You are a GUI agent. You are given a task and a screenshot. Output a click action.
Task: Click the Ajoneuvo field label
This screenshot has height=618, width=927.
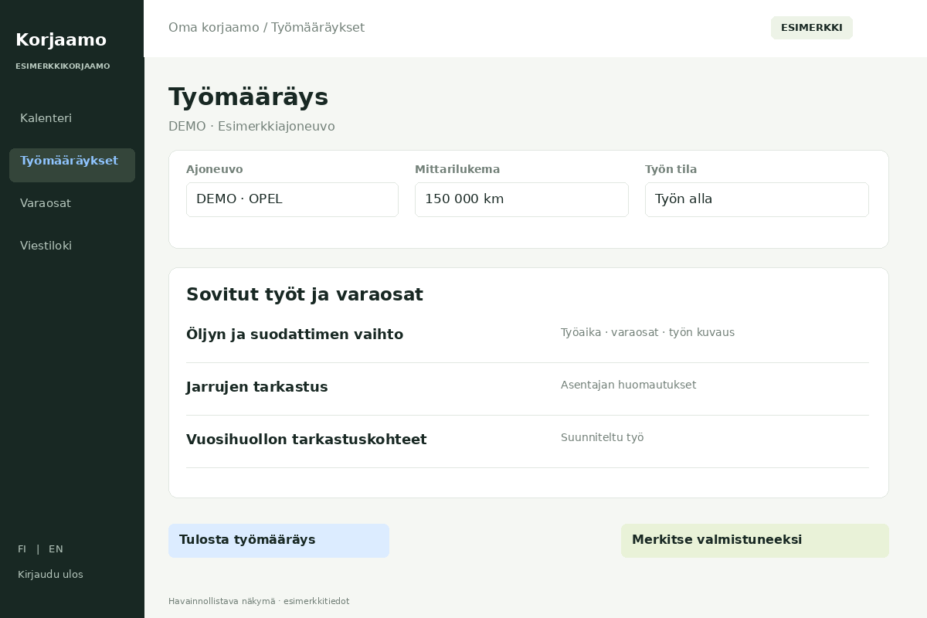214,169
